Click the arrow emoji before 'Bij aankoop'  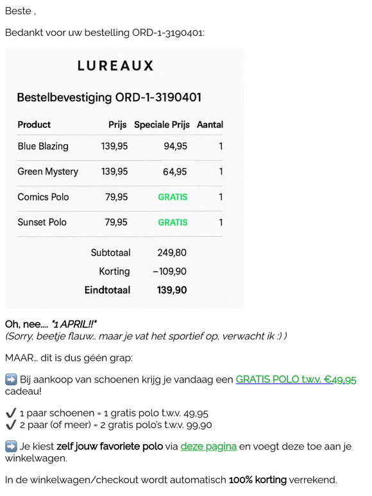(11, 379)
